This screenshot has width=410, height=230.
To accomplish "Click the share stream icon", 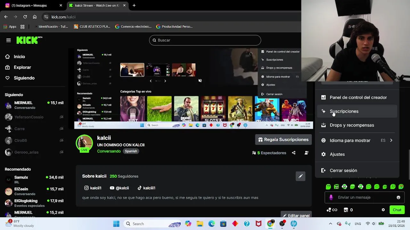I will pyautogui.click(x=293, y=153).
